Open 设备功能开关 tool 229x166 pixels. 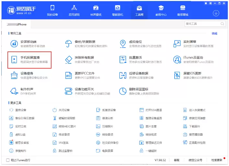[x=87, y=91]
